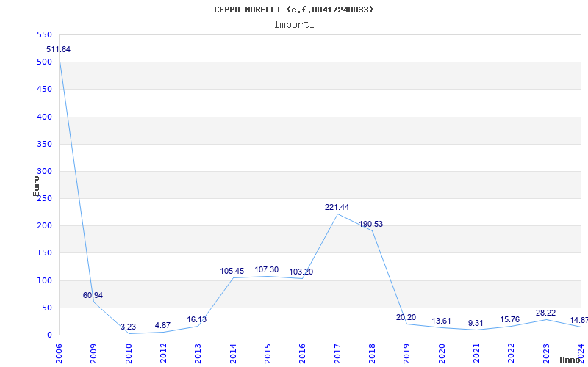588x367 pixels.
Task: Select the 2015 x-axis year label
Action: point(268,354)
